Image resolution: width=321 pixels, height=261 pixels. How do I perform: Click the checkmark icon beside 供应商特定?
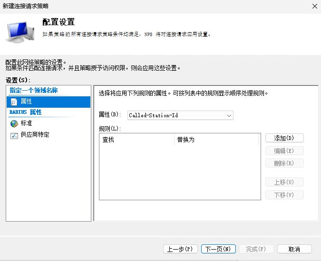(14, 135)
